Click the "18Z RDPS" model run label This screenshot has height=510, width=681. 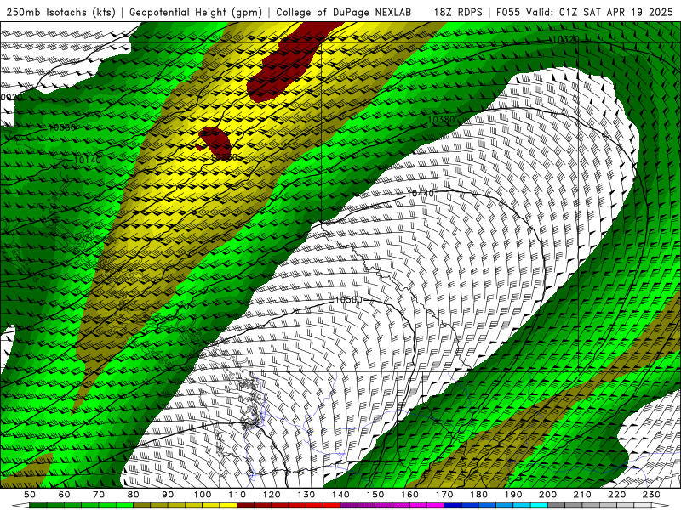point(458,12)
